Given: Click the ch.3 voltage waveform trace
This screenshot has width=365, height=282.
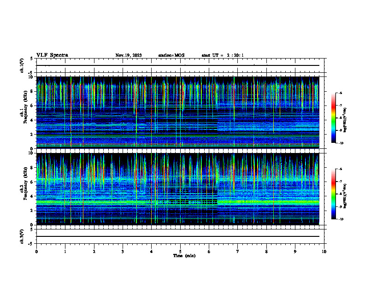Looking at the screenshot, I should (177, 236).
